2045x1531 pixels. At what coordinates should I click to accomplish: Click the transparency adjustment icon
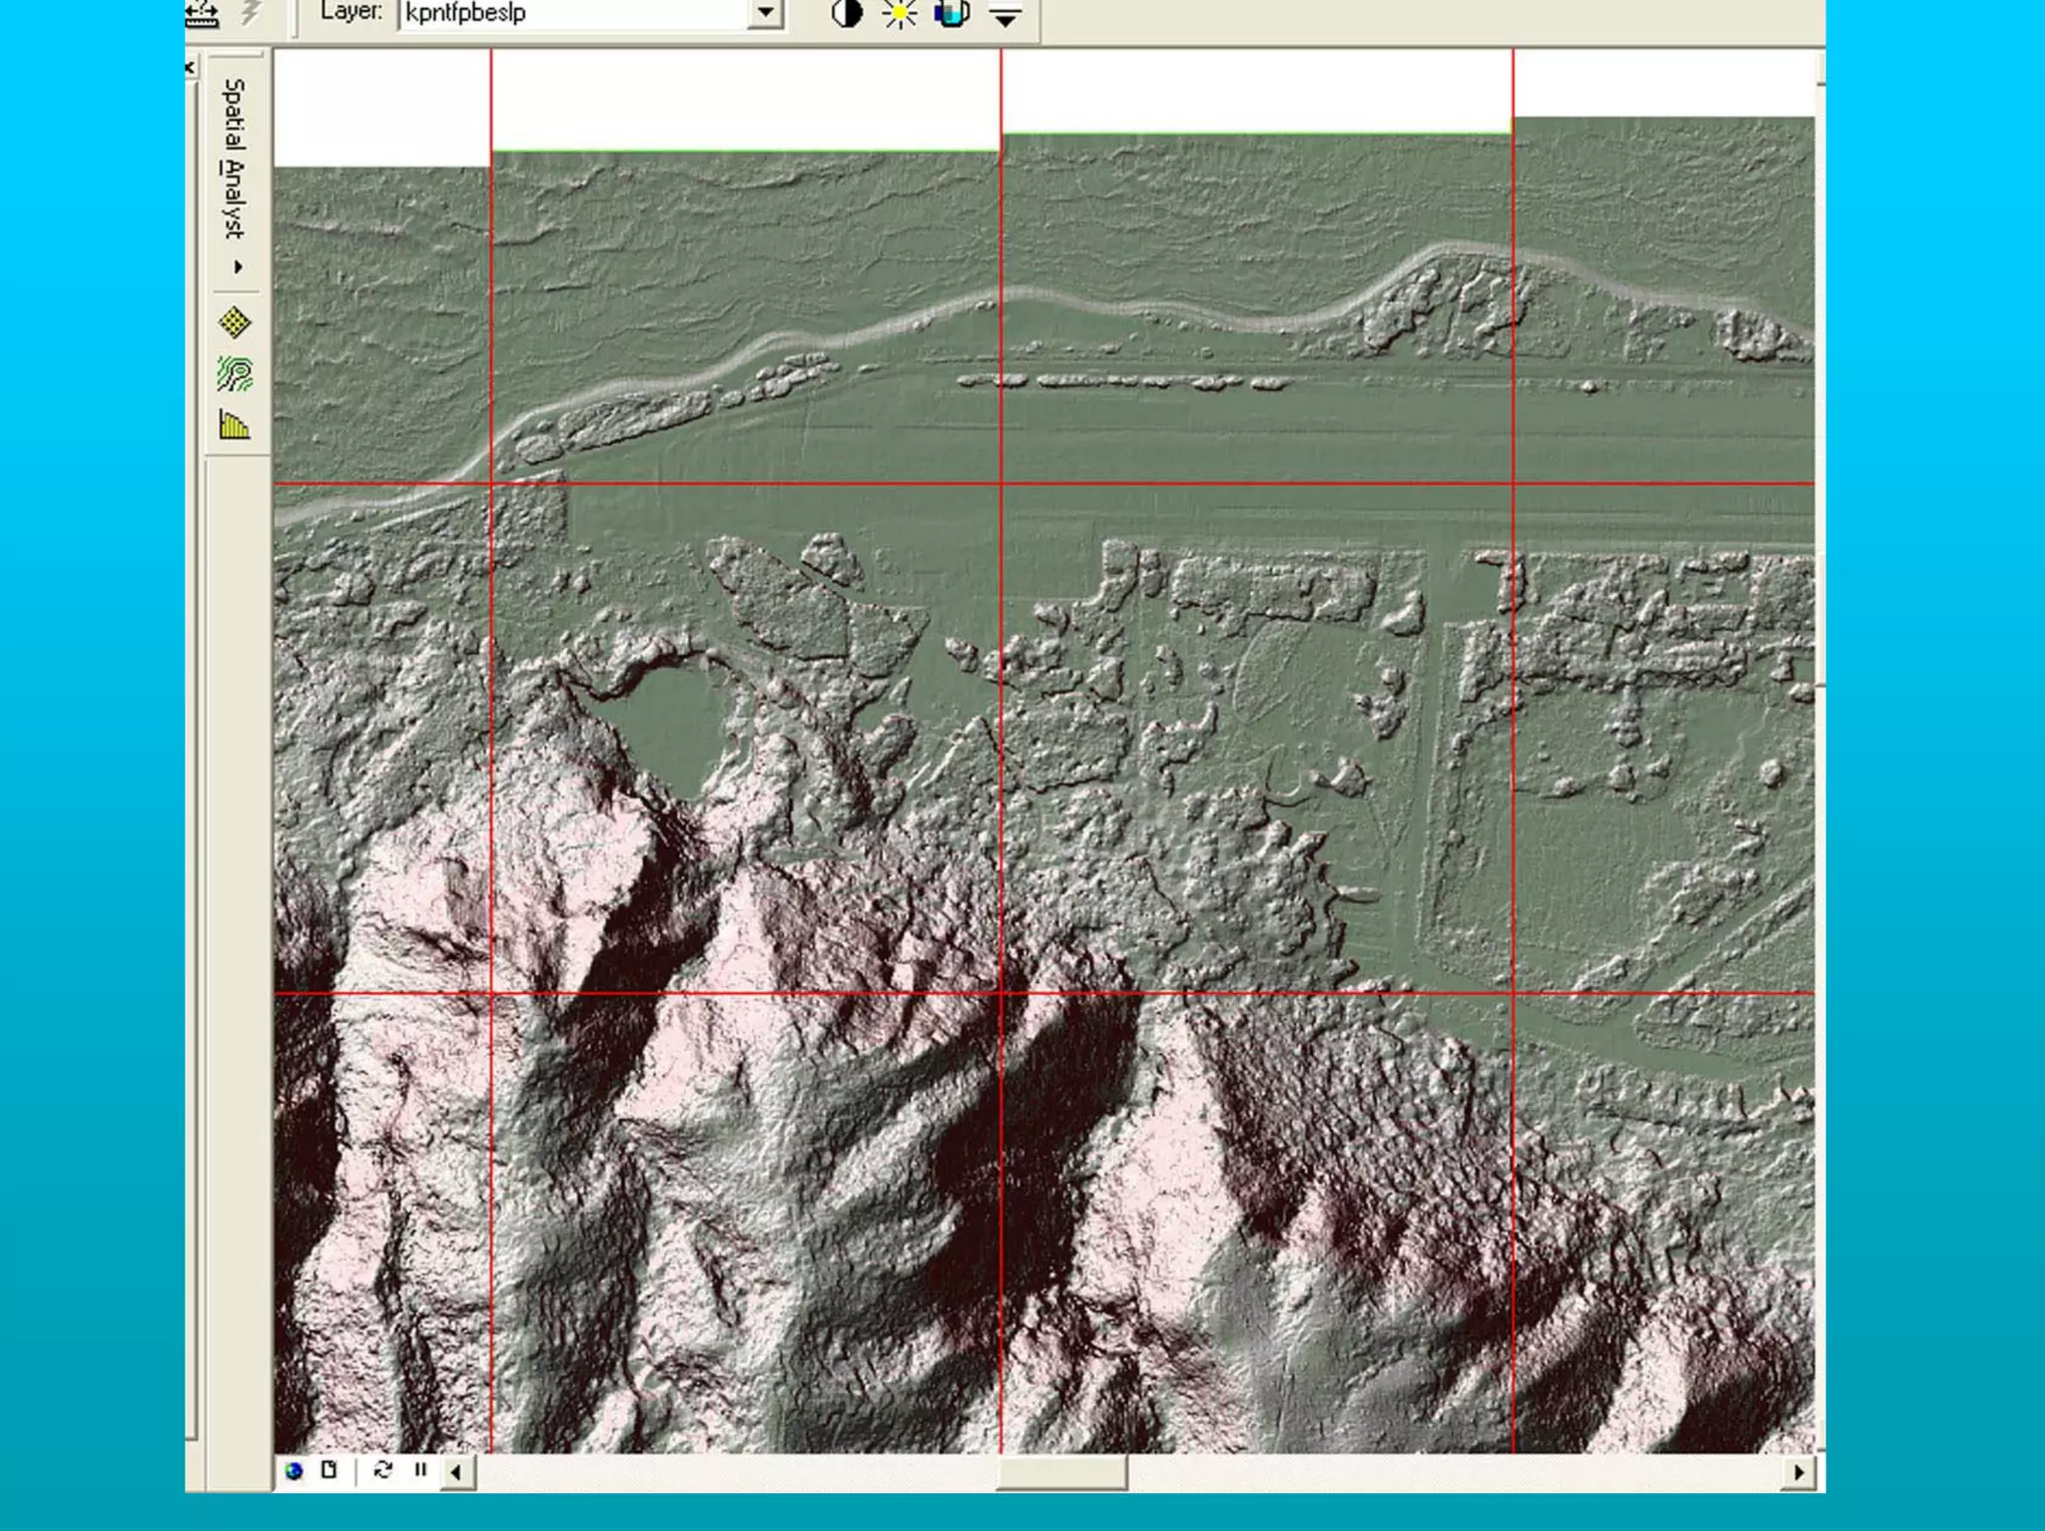point(952,14)
